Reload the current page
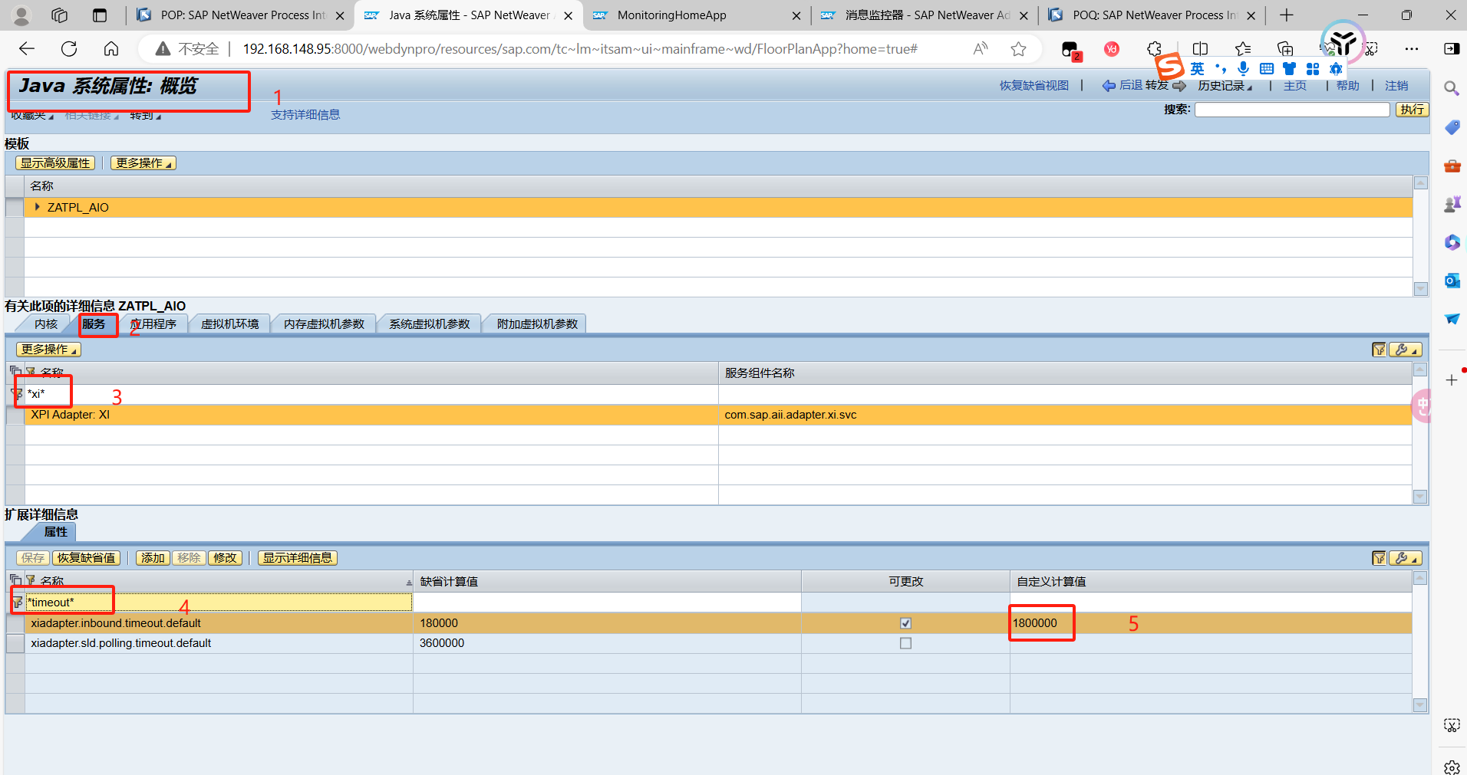Viewport: 1467px width, 775px height. (x=69, y=49)
